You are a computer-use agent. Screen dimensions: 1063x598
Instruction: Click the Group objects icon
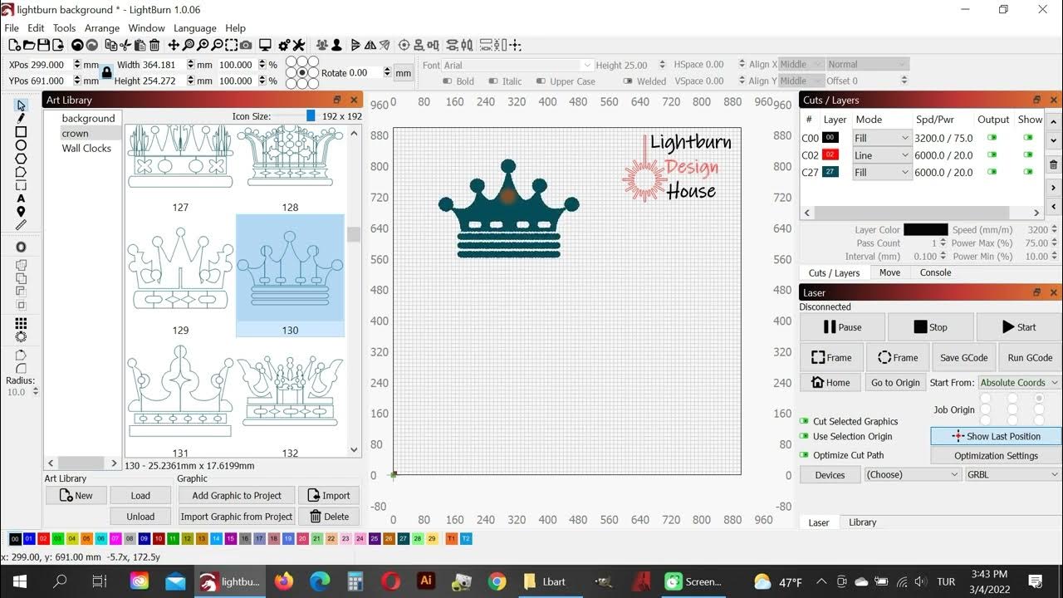[322, 45]
